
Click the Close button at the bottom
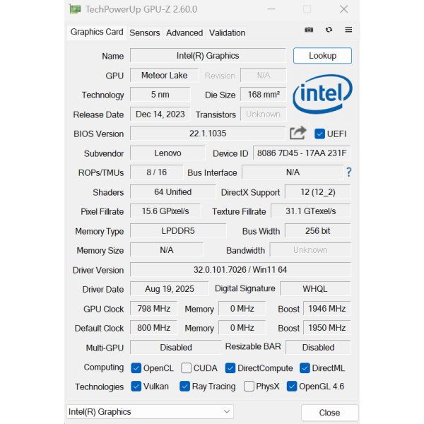coord(329,413)
